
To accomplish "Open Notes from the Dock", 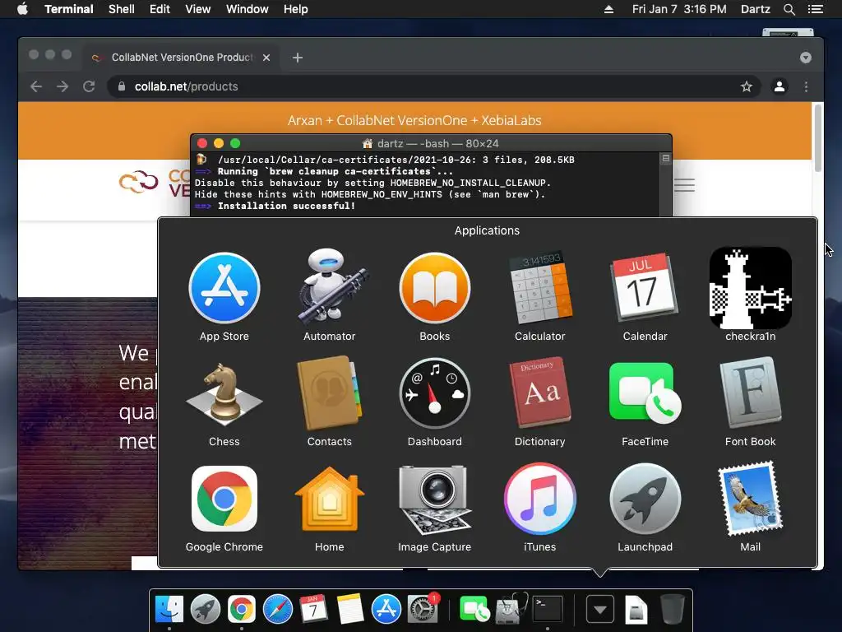I will 349,610.
